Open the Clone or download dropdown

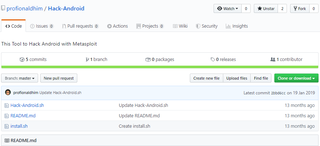pyautogui.click(x=296, y=78)
